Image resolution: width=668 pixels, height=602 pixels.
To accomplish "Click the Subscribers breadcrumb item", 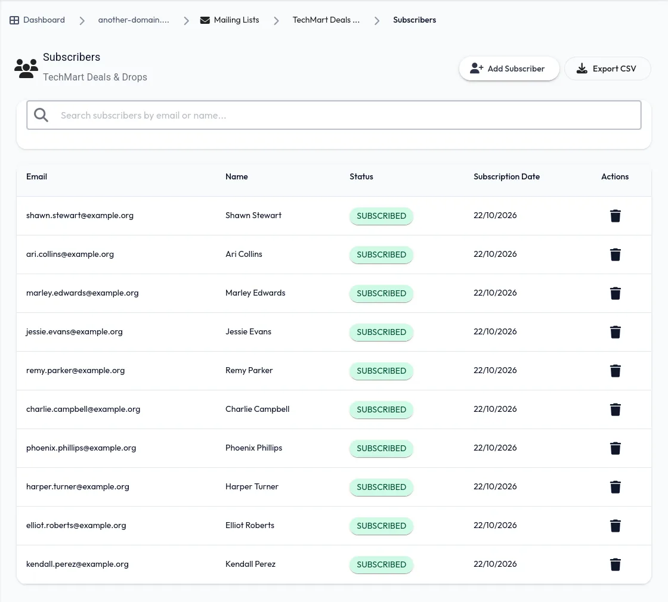I will 415,20.
